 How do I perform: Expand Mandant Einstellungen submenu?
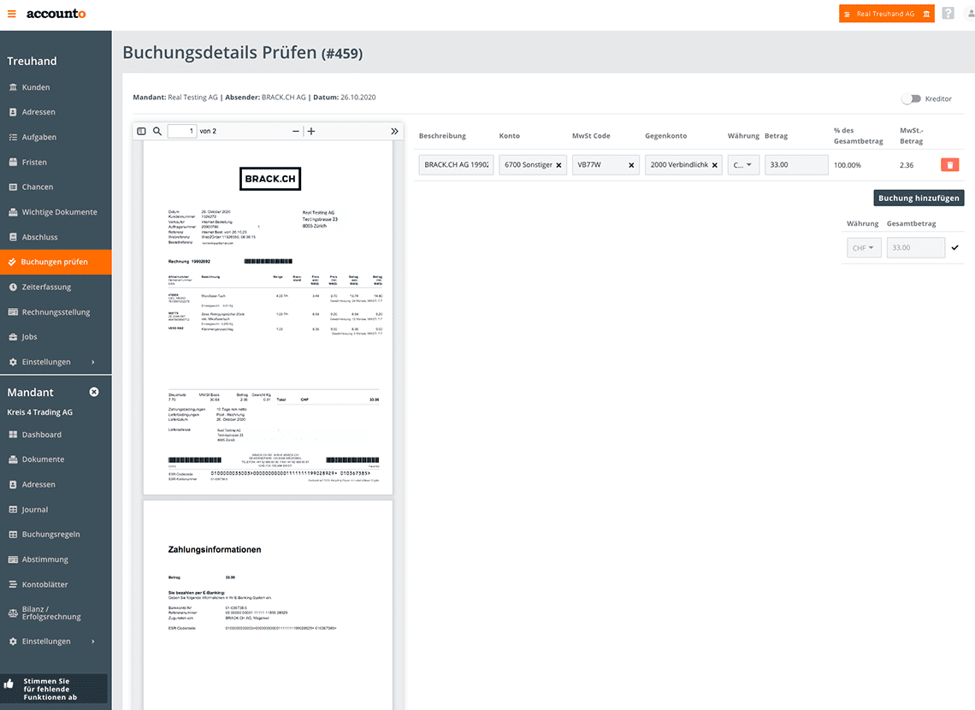point(56,641)
